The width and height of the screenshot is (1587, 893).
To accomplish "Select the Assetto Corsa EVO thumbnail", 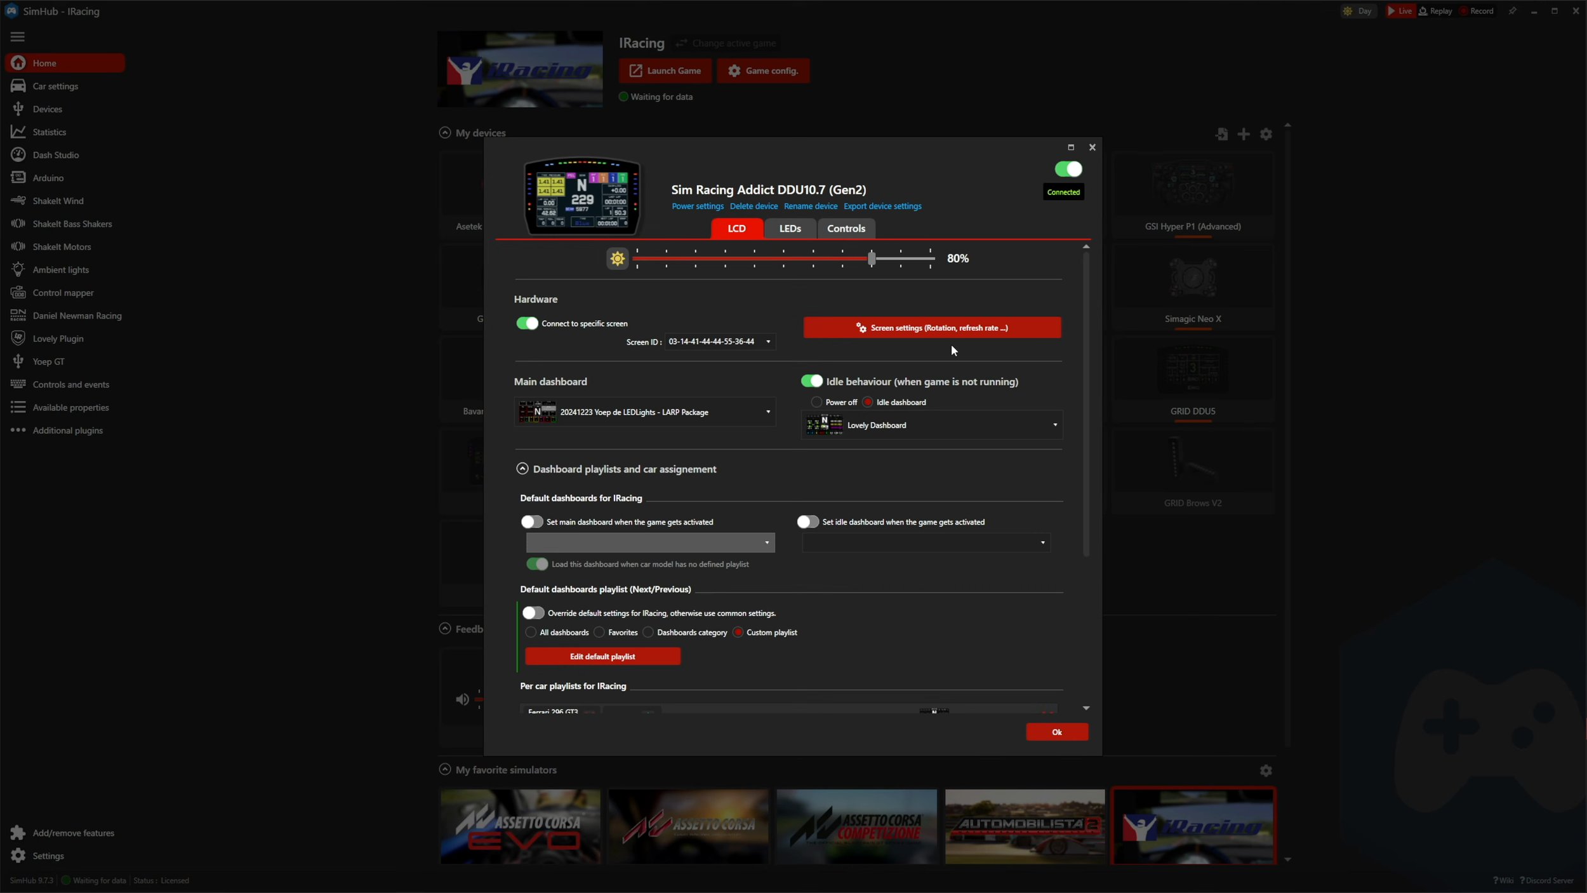I will pyautogui.click(x=520, y=826).
